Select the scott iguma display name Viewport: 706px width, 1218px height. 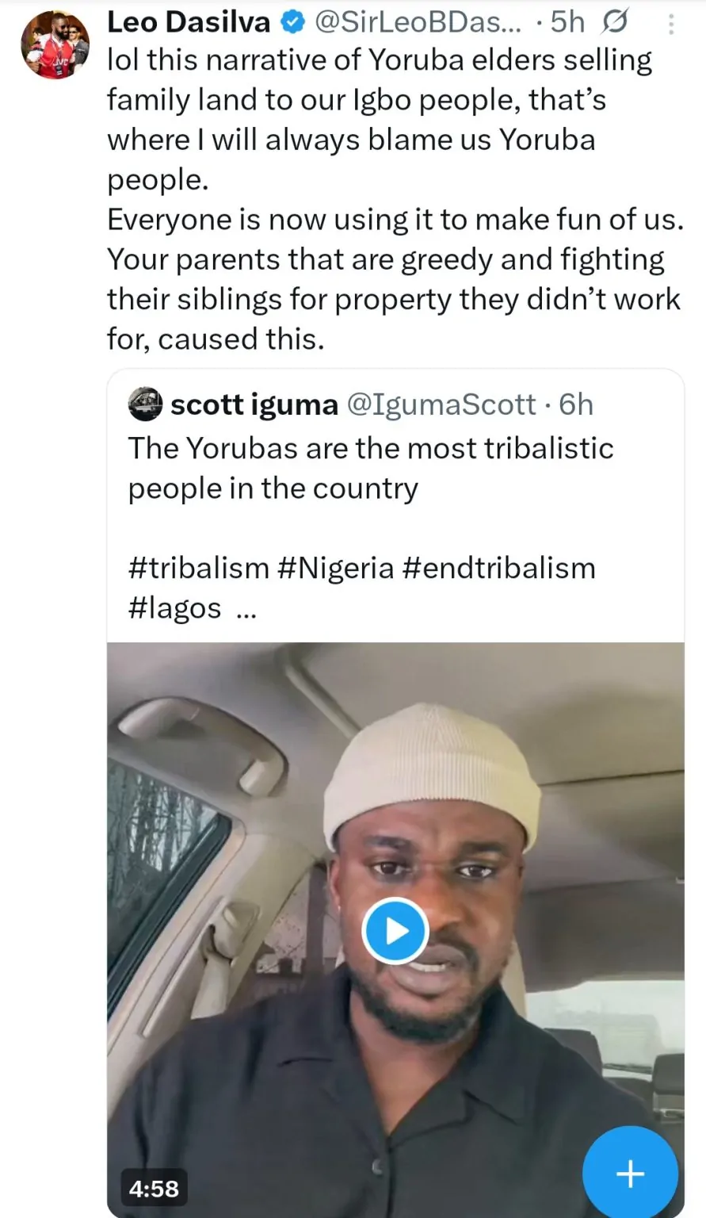[x=254, y=404]
